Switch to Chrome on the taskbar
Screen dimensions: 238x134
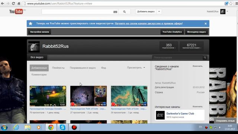[x=51, y=127]
